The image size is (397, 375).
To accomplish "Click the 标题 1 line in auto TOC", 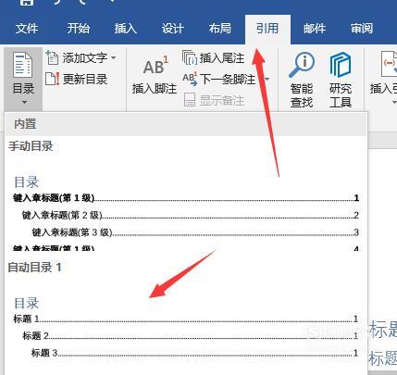I will [186, 319].
